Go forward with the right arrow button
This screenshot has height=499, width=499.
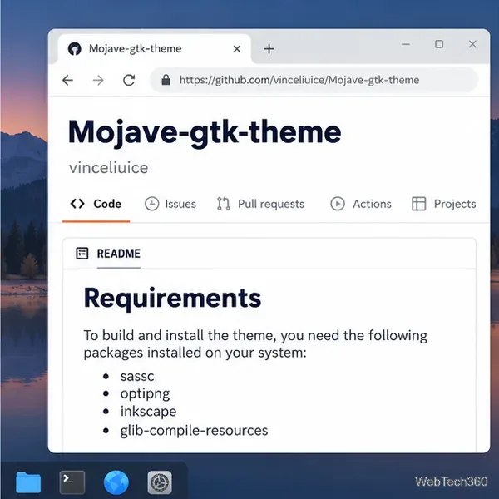click(98, 80)
